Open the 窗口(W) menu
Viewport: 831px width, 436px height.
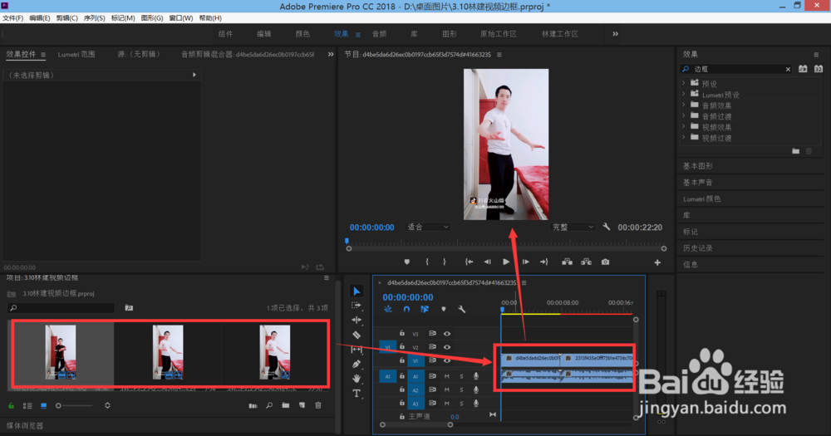180,18
